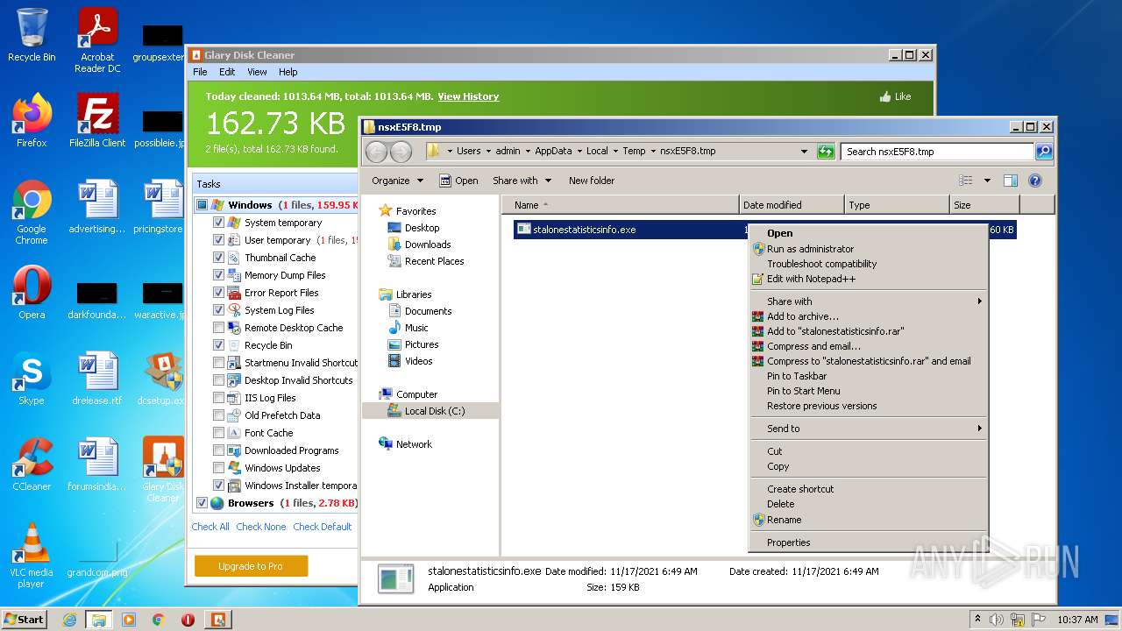Open the Opera desktop shortcut

pyautogui.click(x=32, y=293)
